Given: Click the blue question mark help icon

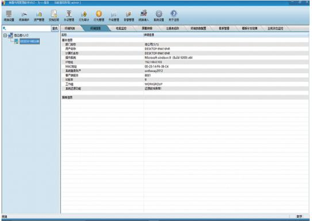Looking at the screenshot, I should 174,16.
